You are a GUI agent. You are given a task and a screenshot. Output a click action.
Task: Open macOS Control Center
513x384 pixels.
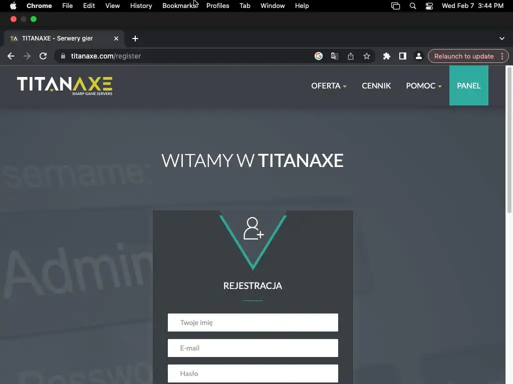coord(429,6)
